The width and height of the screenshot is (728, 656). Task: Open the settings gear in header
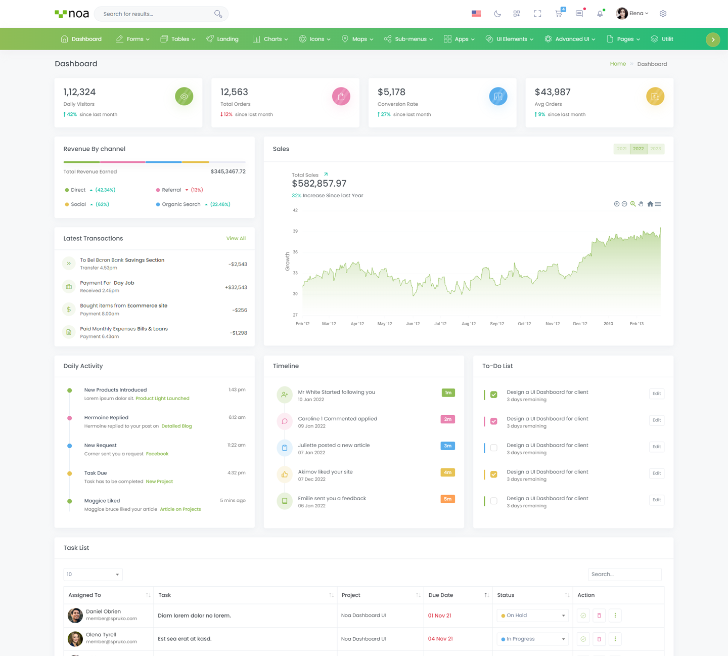pos(663,14)
